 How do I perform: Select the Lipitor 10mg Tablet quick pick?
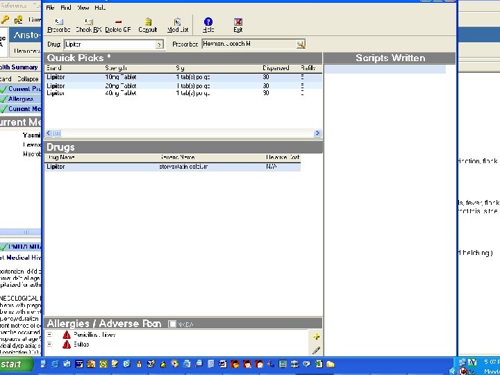pyautogui.click(x=183, y=77)
